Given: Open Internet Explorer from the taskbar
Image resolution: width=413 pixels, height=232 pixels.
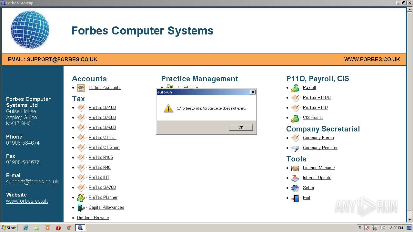Looking at the screenshot, I should pyautogui.click(x=26, y=228).
